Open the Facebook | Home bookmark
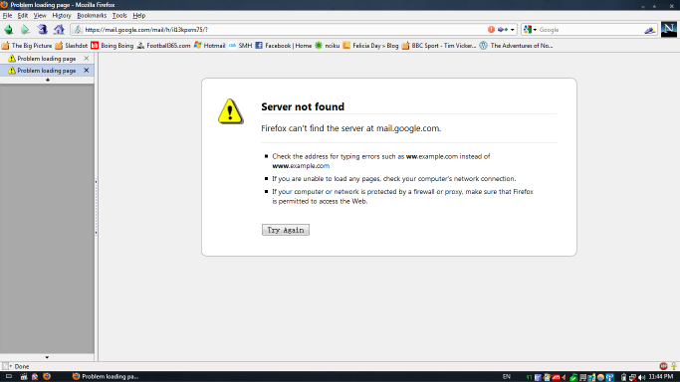This screenshot has width=680, height=382. point(283,46)
